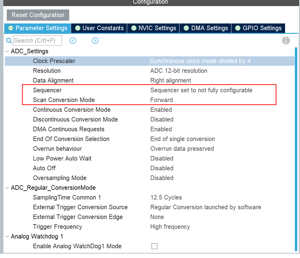Image resolution: width=300 pixels, height=258 pixels.
Task: Select the Overrun behaviour label
Action: coord(57,149)
